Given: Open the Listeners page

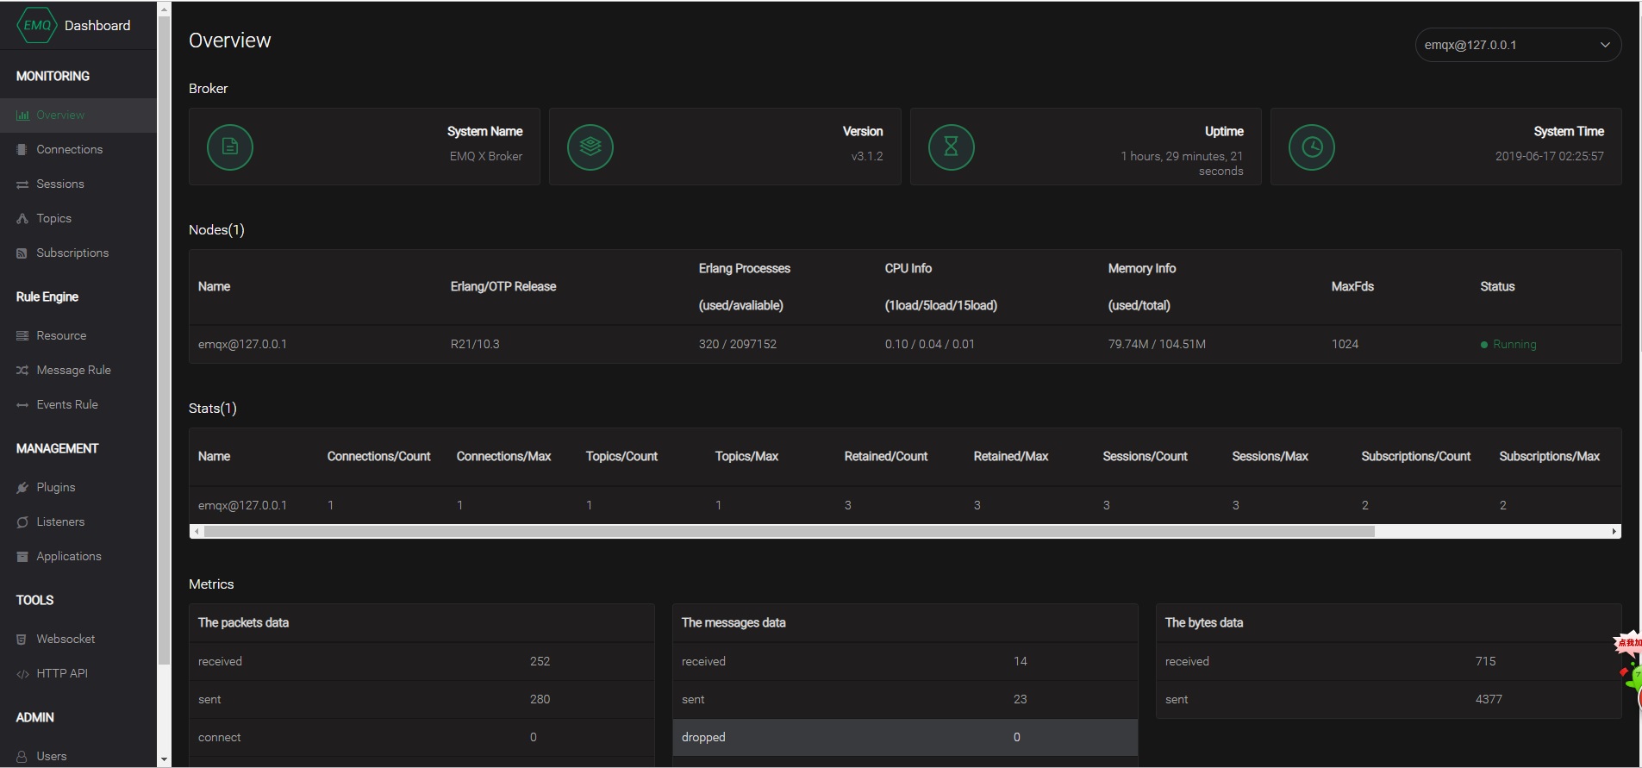Looking at the screenshot, I should click(x=78, y=521).
